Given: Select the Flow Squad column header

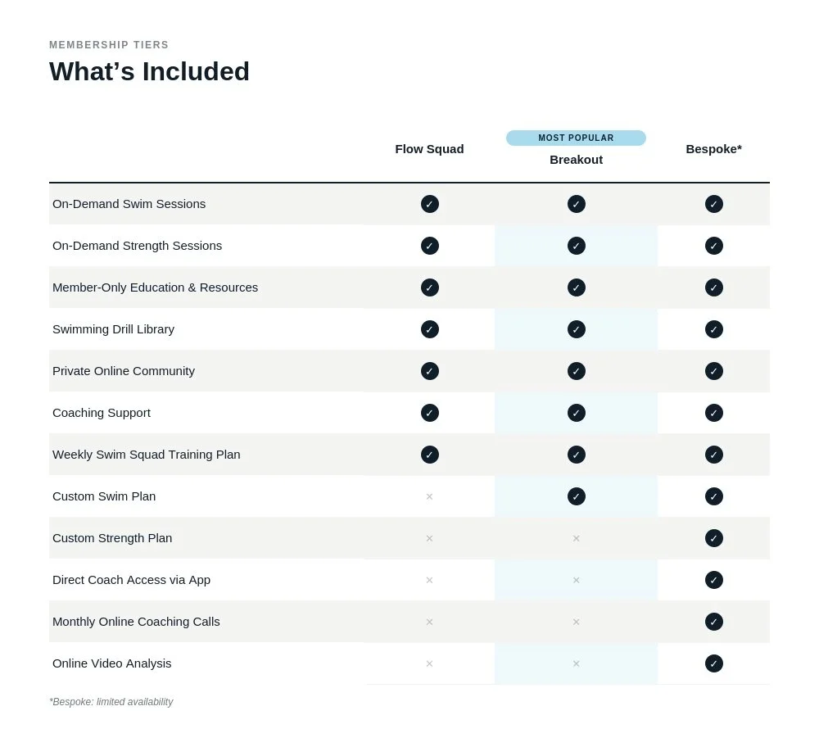Looking at the screenshot, I should click(x=429, y=149).
